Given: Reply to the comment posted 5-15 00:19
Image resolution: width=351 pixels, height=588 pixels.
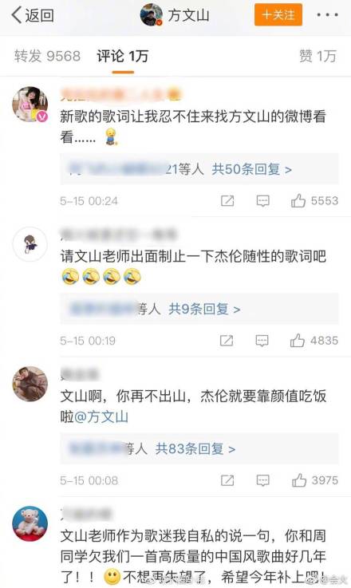Looking at the screenshot, I should coord(262,341).
